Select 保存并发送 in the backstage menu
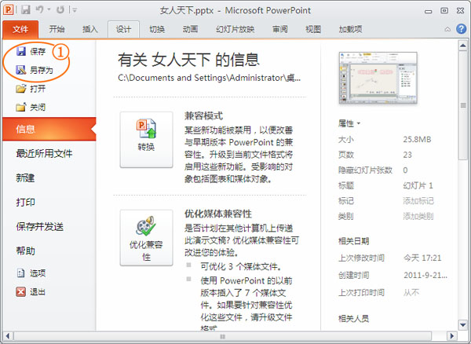 tap(40, 227)
